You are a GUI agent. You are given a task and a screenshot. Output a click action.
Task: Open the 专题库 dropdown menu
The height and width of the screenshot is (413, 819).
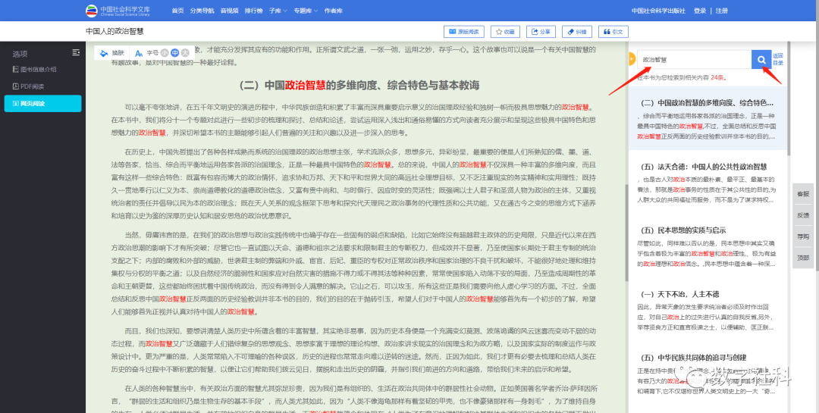pos(303,11)
